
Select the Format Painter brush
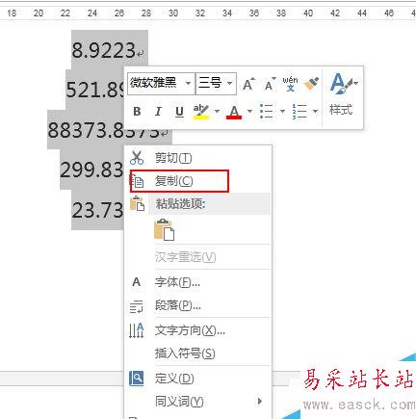[x=311, y=84]
